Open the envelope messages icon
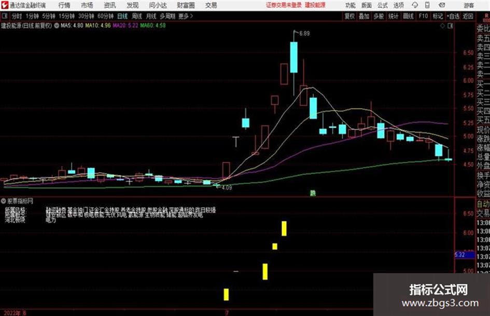 pyautogui.click(x=442, y=5)
